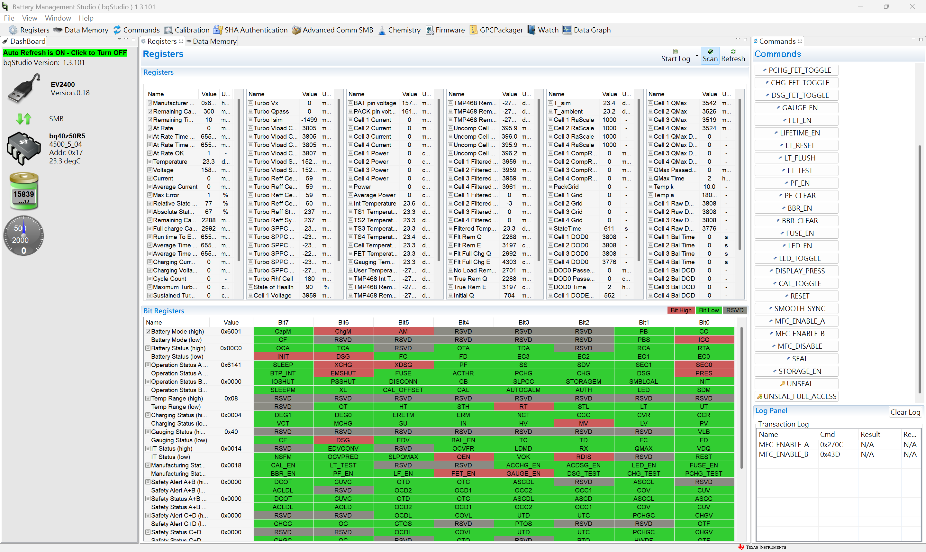Click the bq40z50R5 chip icon
The image size is (926, 552).
[24, 148]
